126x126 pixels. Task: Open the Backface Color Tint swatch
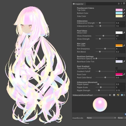[119, 61]
